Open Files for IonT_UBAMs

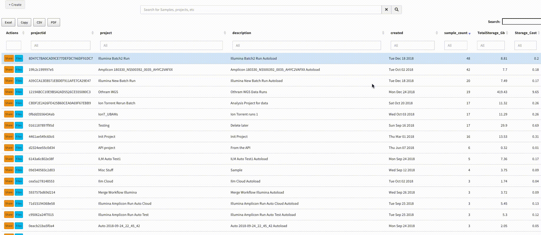coord(19,114)
